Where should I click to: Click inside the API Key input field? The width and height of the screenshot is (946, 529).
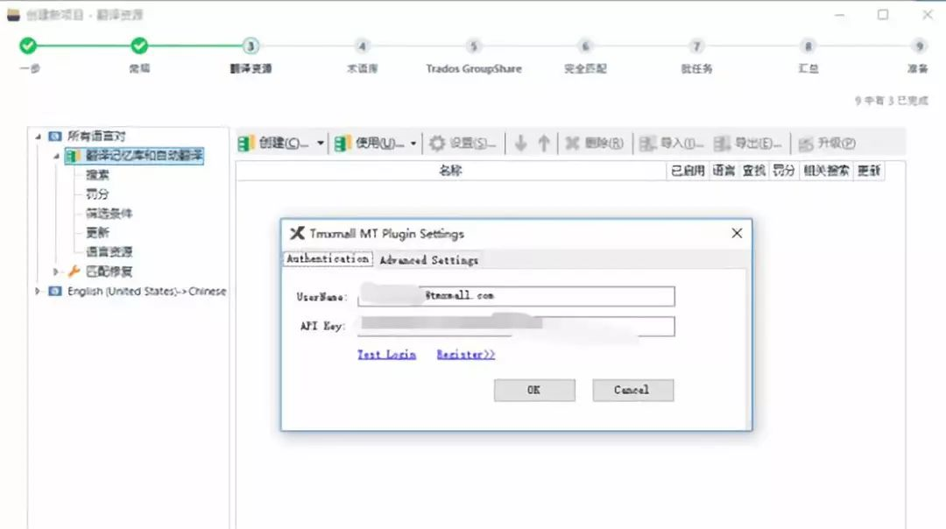pyautogui.click(x=517, y=326)
